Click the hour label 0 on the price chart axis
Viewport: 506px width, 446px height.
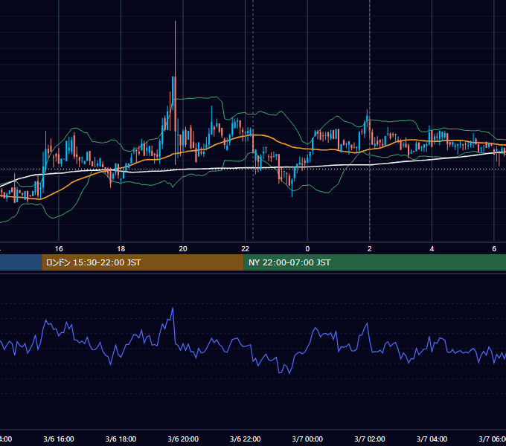point(307,249)
